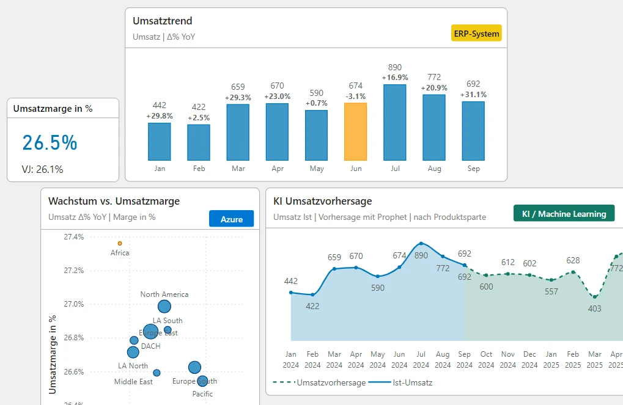This screenshot has height=405, width=623.
Task: Select the Sep bar in Umsatztrend chart
Action: [x=473, y=131]
